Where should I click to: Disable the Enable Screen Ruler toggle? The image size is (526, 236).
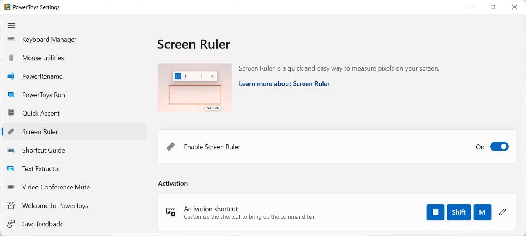click(499, 147)
